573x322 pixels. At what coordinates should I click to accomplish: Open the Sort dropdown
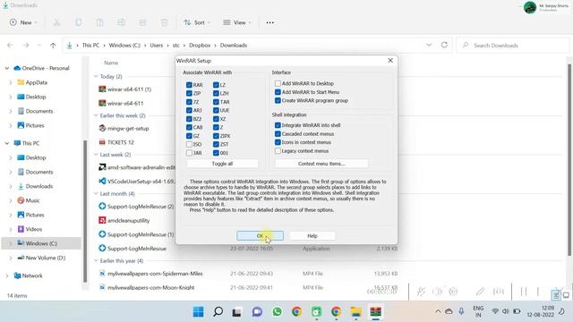pos(197,22)
